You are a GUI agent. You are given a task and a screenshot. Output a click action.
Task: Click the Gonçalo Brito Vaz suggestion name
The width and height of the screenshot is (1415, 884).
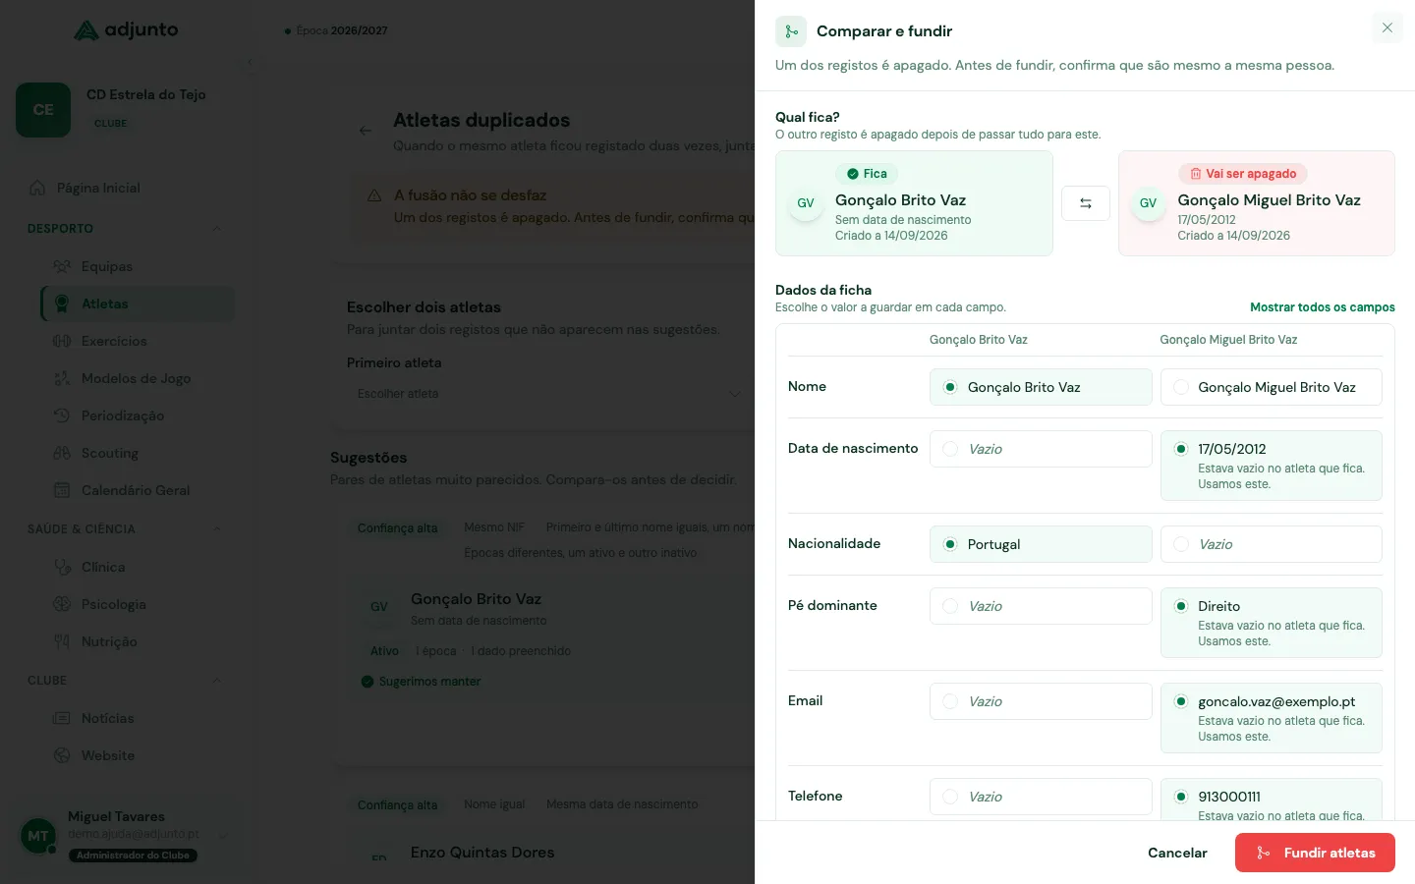[476, 599]
